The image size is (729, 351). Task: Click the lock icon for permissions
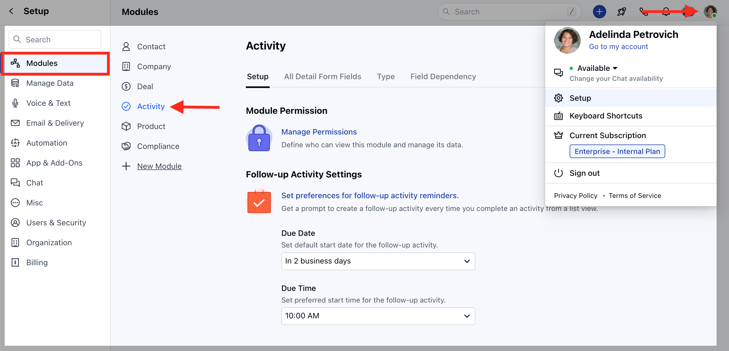tap(259, 138)
